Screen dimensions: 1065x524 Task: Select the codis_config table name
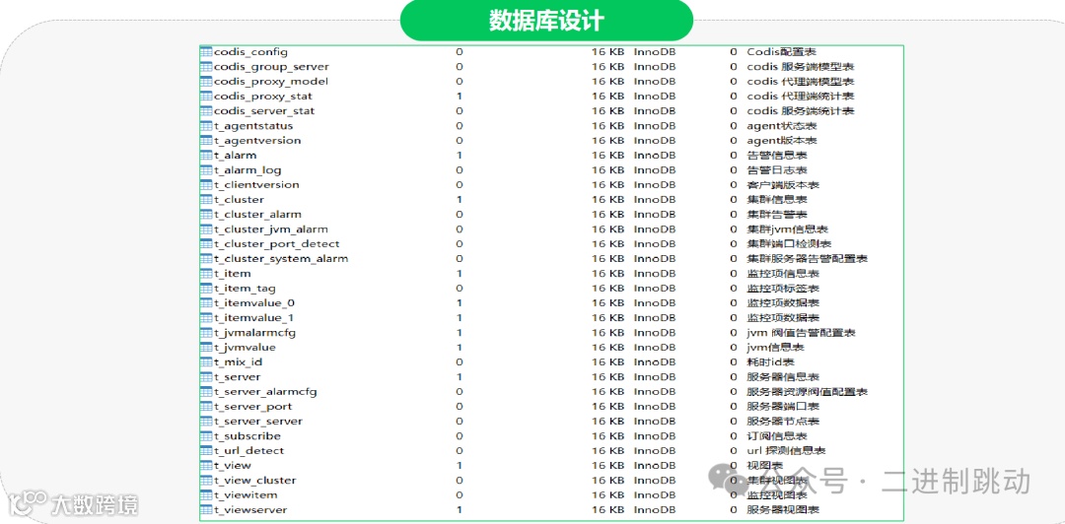pos(250,51)
